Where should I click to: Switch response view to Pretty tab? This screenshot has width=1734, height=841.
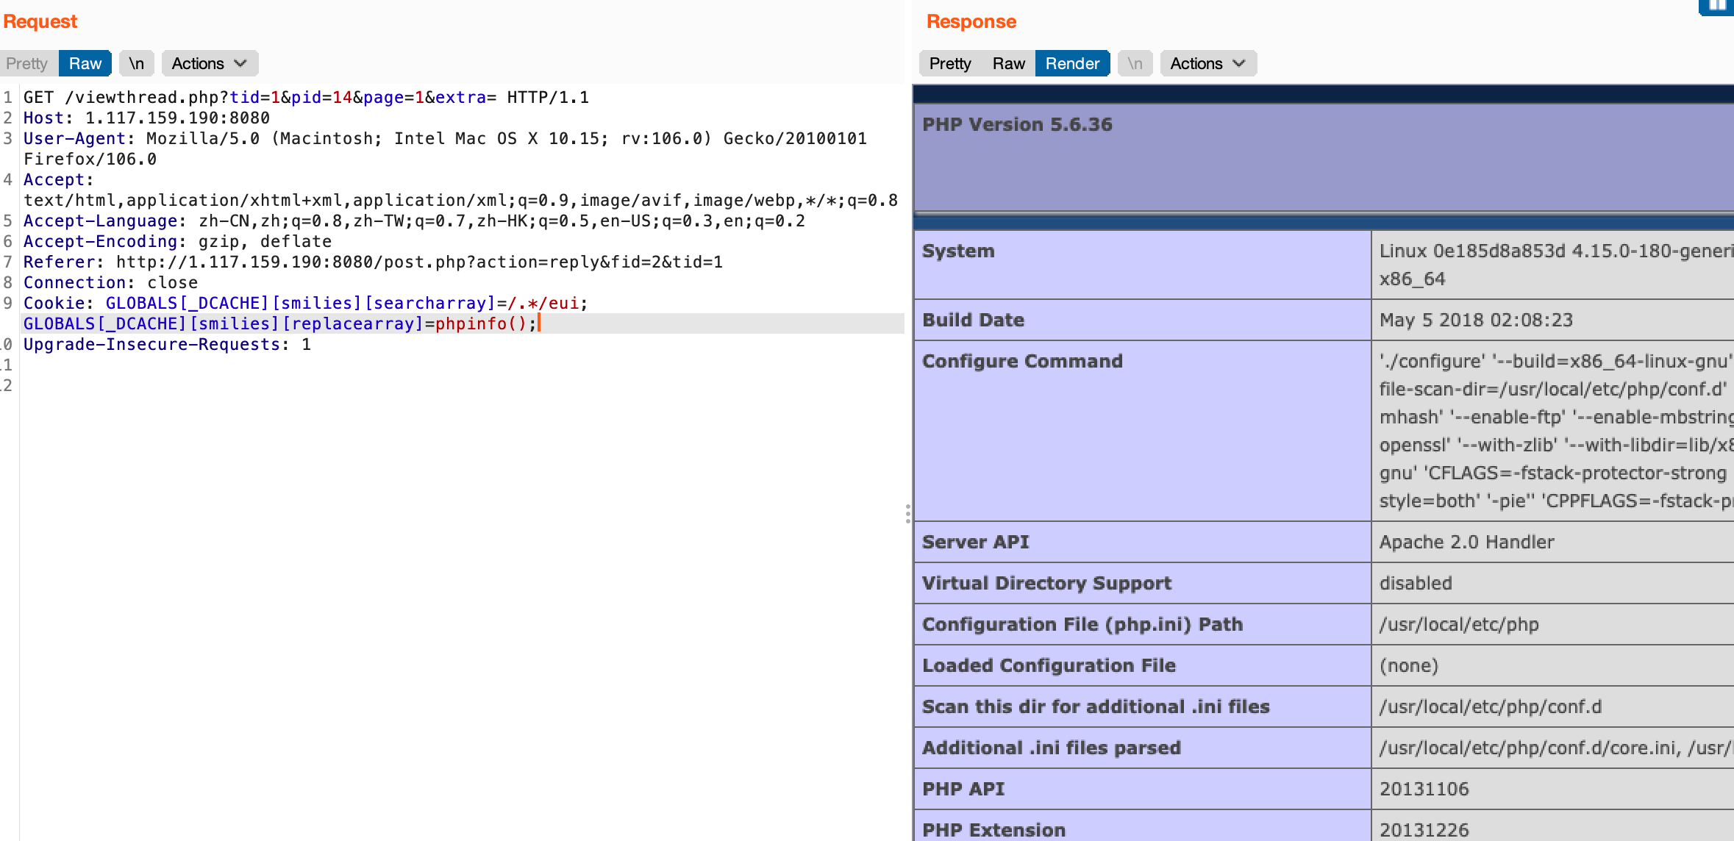[x=949, y=64]
